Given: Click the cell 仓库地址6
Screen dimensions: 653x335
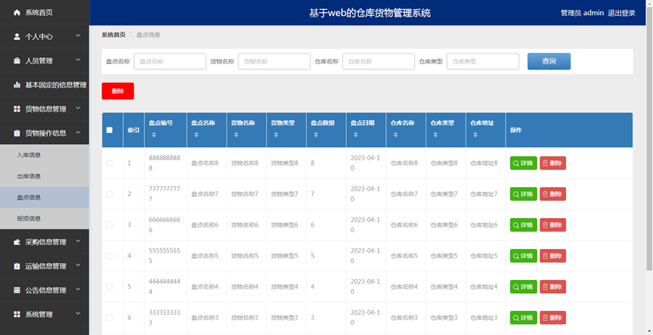Looking at the screenshot, I should 484,225.
